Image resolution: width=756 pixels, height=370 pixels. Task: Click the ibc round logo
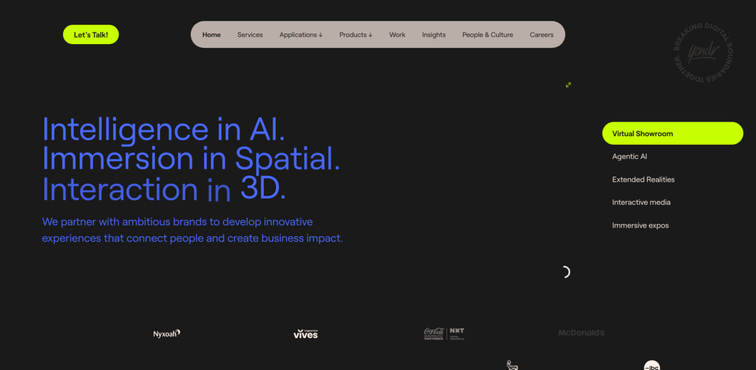point(651,365)
